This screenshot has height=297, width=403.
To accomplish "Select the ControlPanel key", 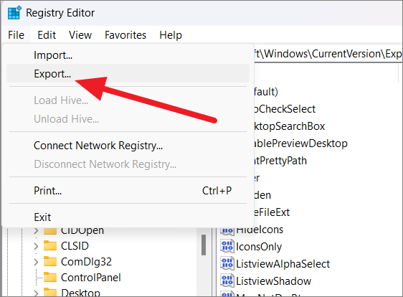I will click(x=91, y=278).
